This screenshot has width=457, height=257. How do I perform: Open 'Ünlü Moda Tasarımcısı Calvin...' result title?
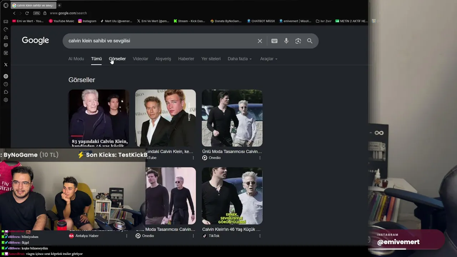coord(232,152)
